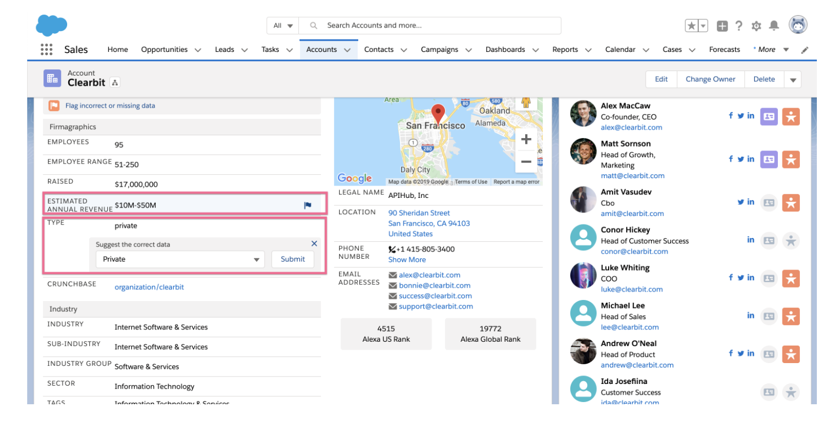Open the 90 Sheridan Street address link
Viewport: 827px width, 433px height.
tap(419, 213)
